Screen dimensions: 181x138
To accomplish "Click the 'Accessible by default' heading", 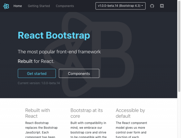I will click(130, 113).
